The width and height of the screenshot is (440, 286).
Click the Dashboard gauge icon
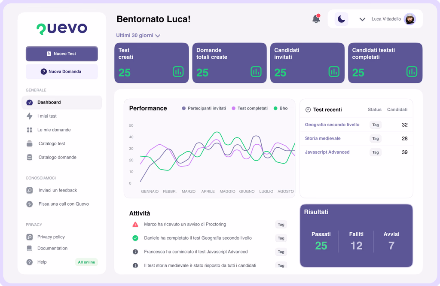[30, 102]
